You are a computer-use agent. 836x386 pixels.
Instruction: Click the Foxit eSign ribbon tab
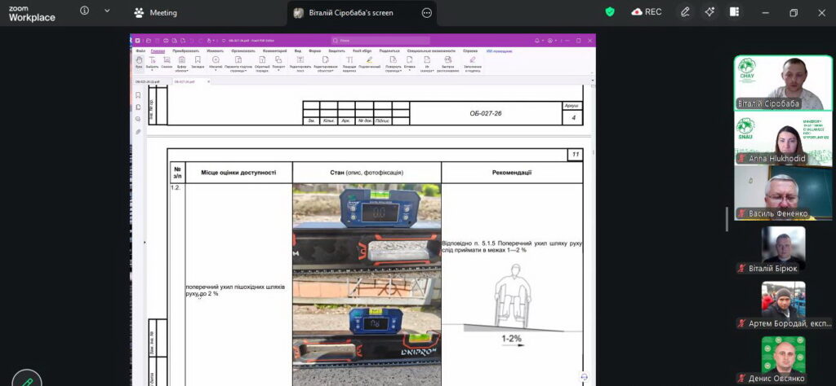pos(362,51)
